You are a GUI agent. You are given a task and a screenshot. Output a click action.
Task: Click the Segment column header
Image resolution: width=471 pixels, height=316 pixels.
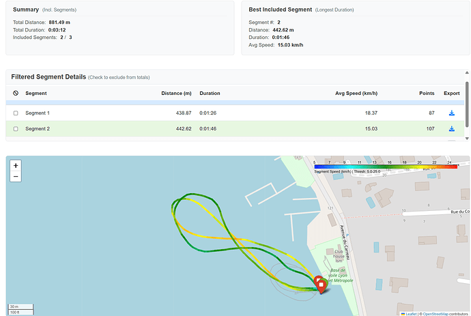(36, 93)
